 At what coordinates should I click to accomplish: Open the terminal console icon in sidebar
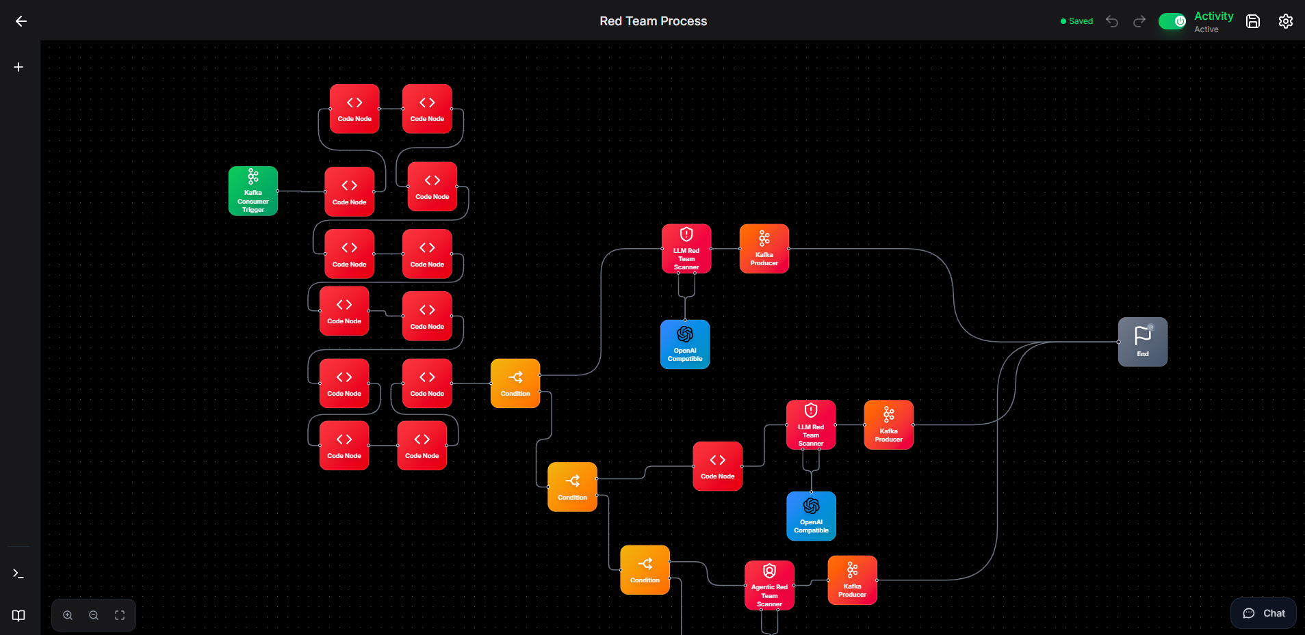click(18, 573)
